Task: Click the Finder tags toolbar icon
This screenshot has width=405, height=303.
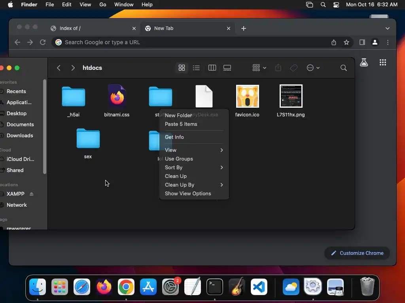Action: 293,68
